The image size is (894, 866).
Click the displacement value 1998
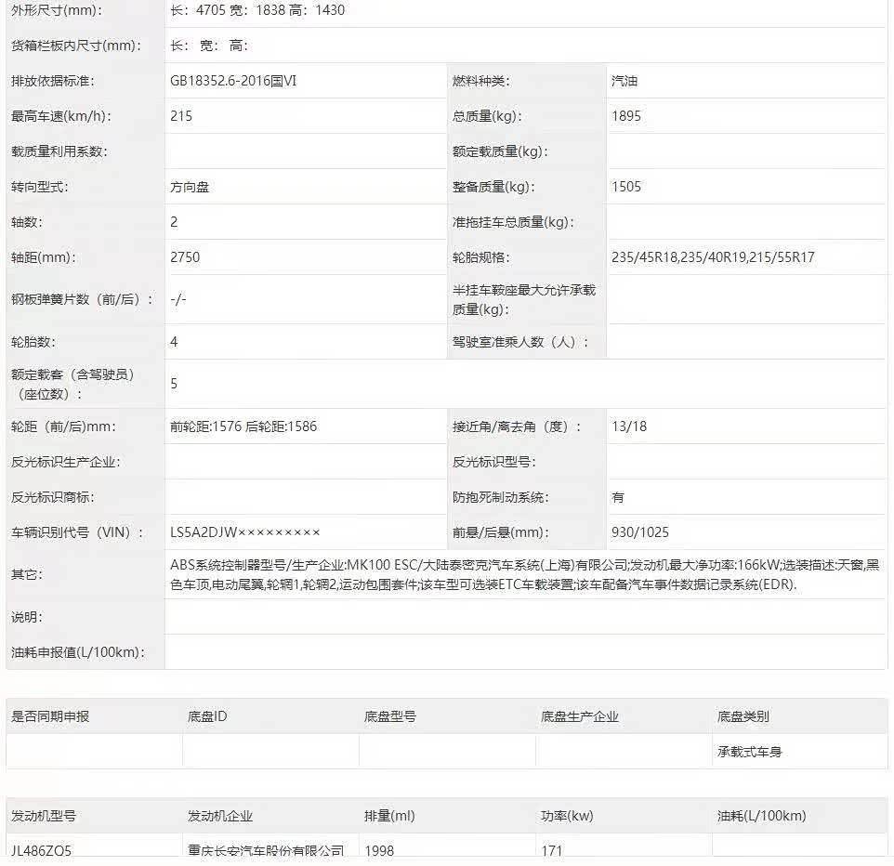(379, 850)
